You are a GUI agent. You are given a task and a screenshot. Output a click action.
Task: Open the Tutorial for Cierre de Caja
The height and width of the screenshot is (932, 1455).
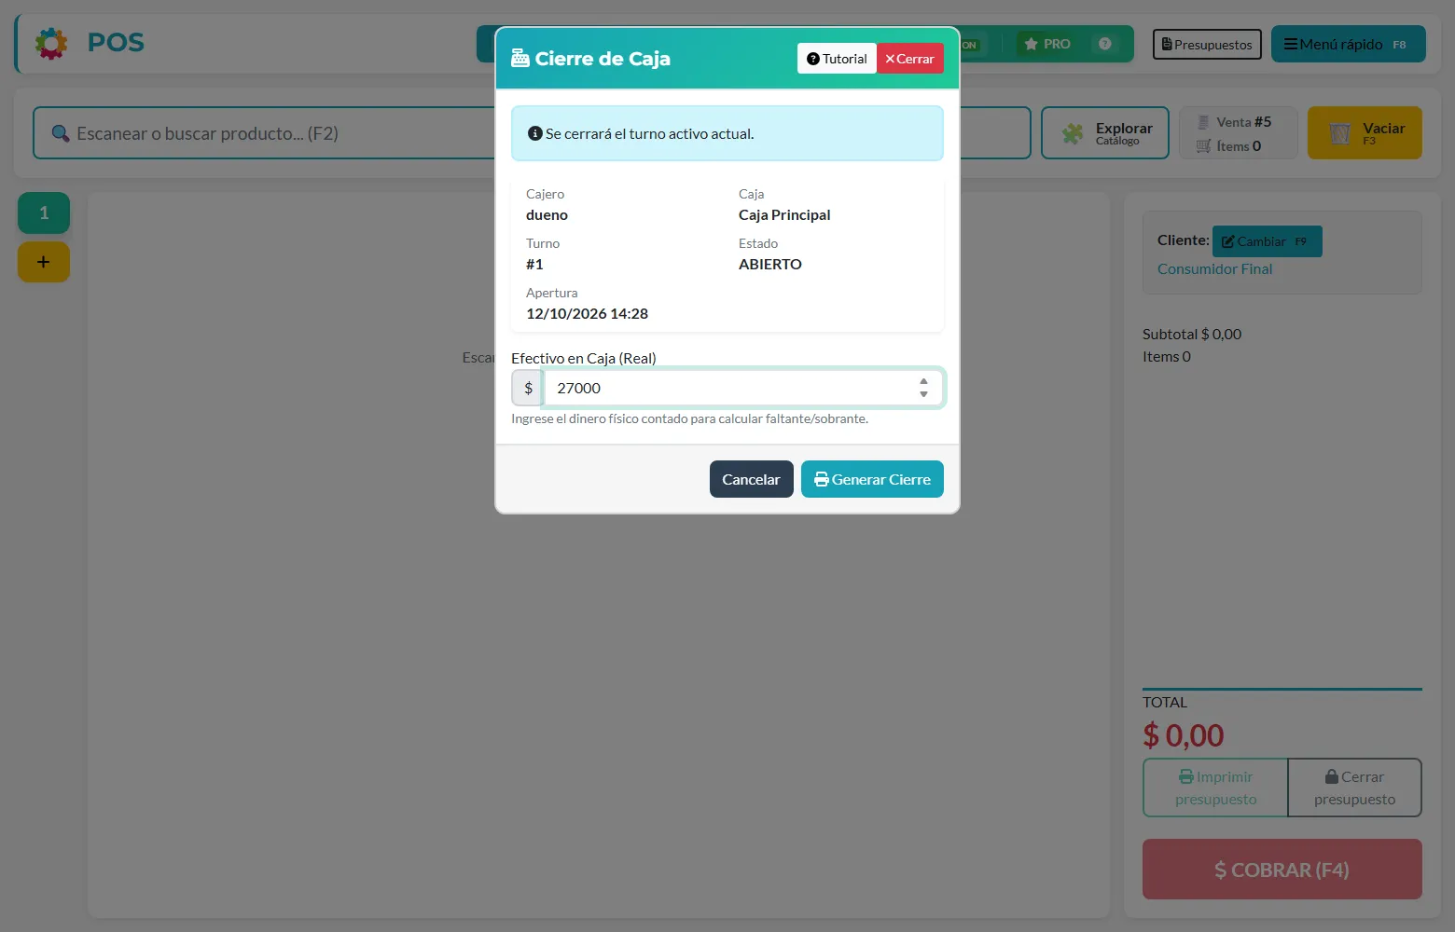(x=837, y=59)
